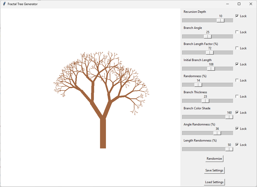
Task: Select the Branch Angle slider handle
Action: pos(207,36)
